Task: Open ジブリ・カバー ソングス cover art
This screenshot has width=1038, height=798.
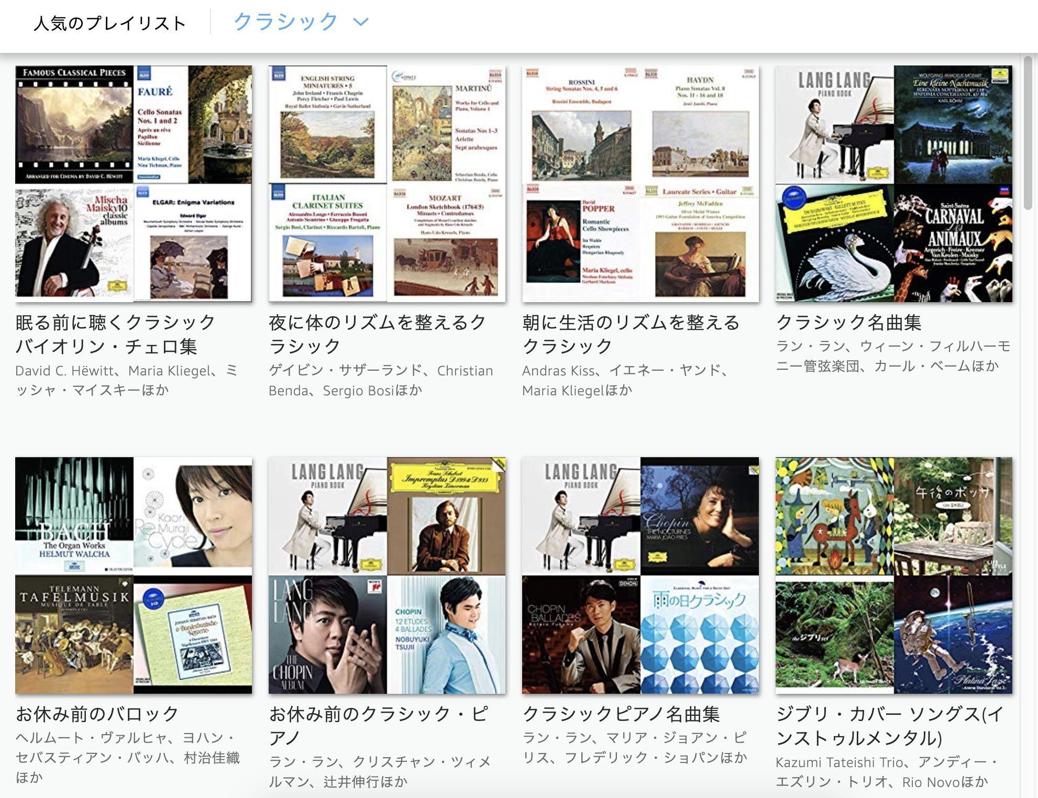Action: [894, 575]
